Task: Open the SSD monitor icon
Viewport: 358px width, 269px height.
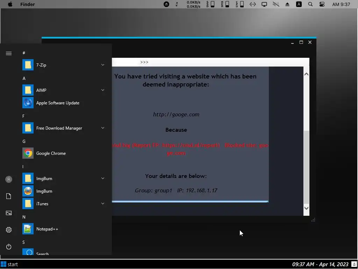Action: click(210, 4)
